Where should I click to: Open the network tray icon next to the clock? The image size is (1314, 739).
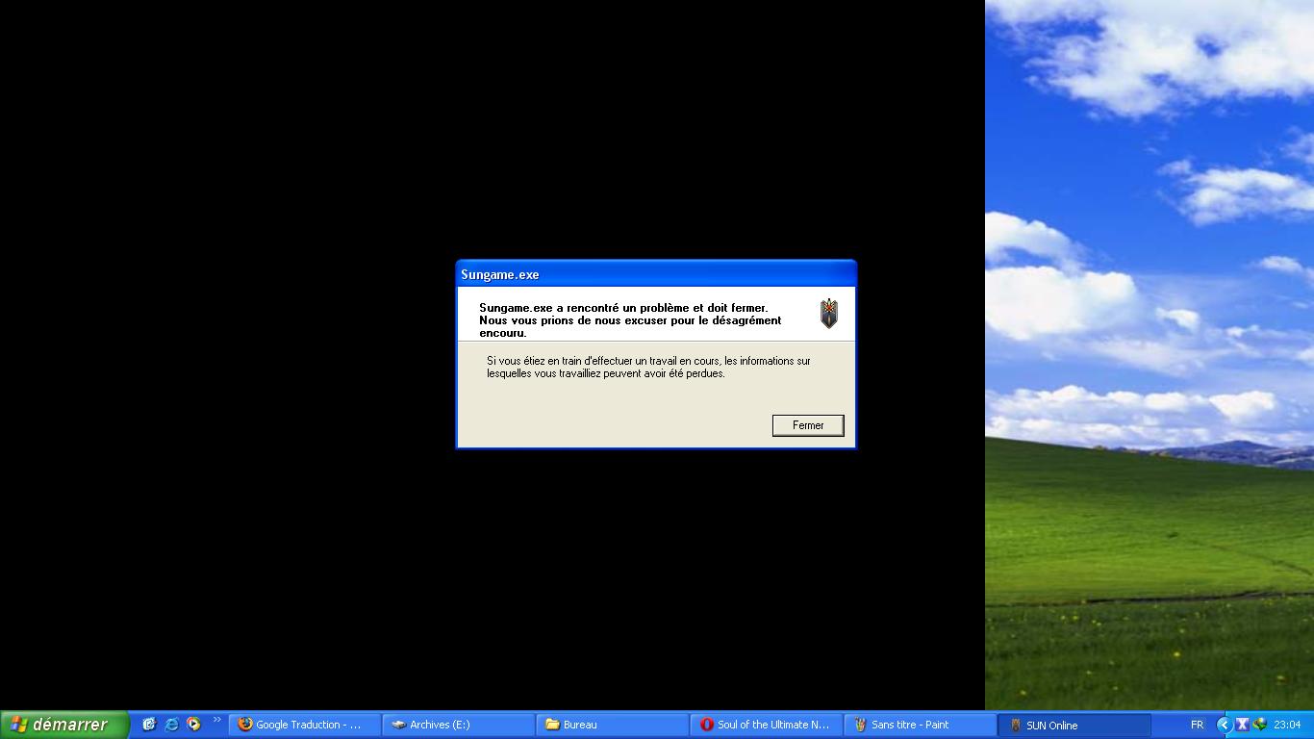(1259, 725)
